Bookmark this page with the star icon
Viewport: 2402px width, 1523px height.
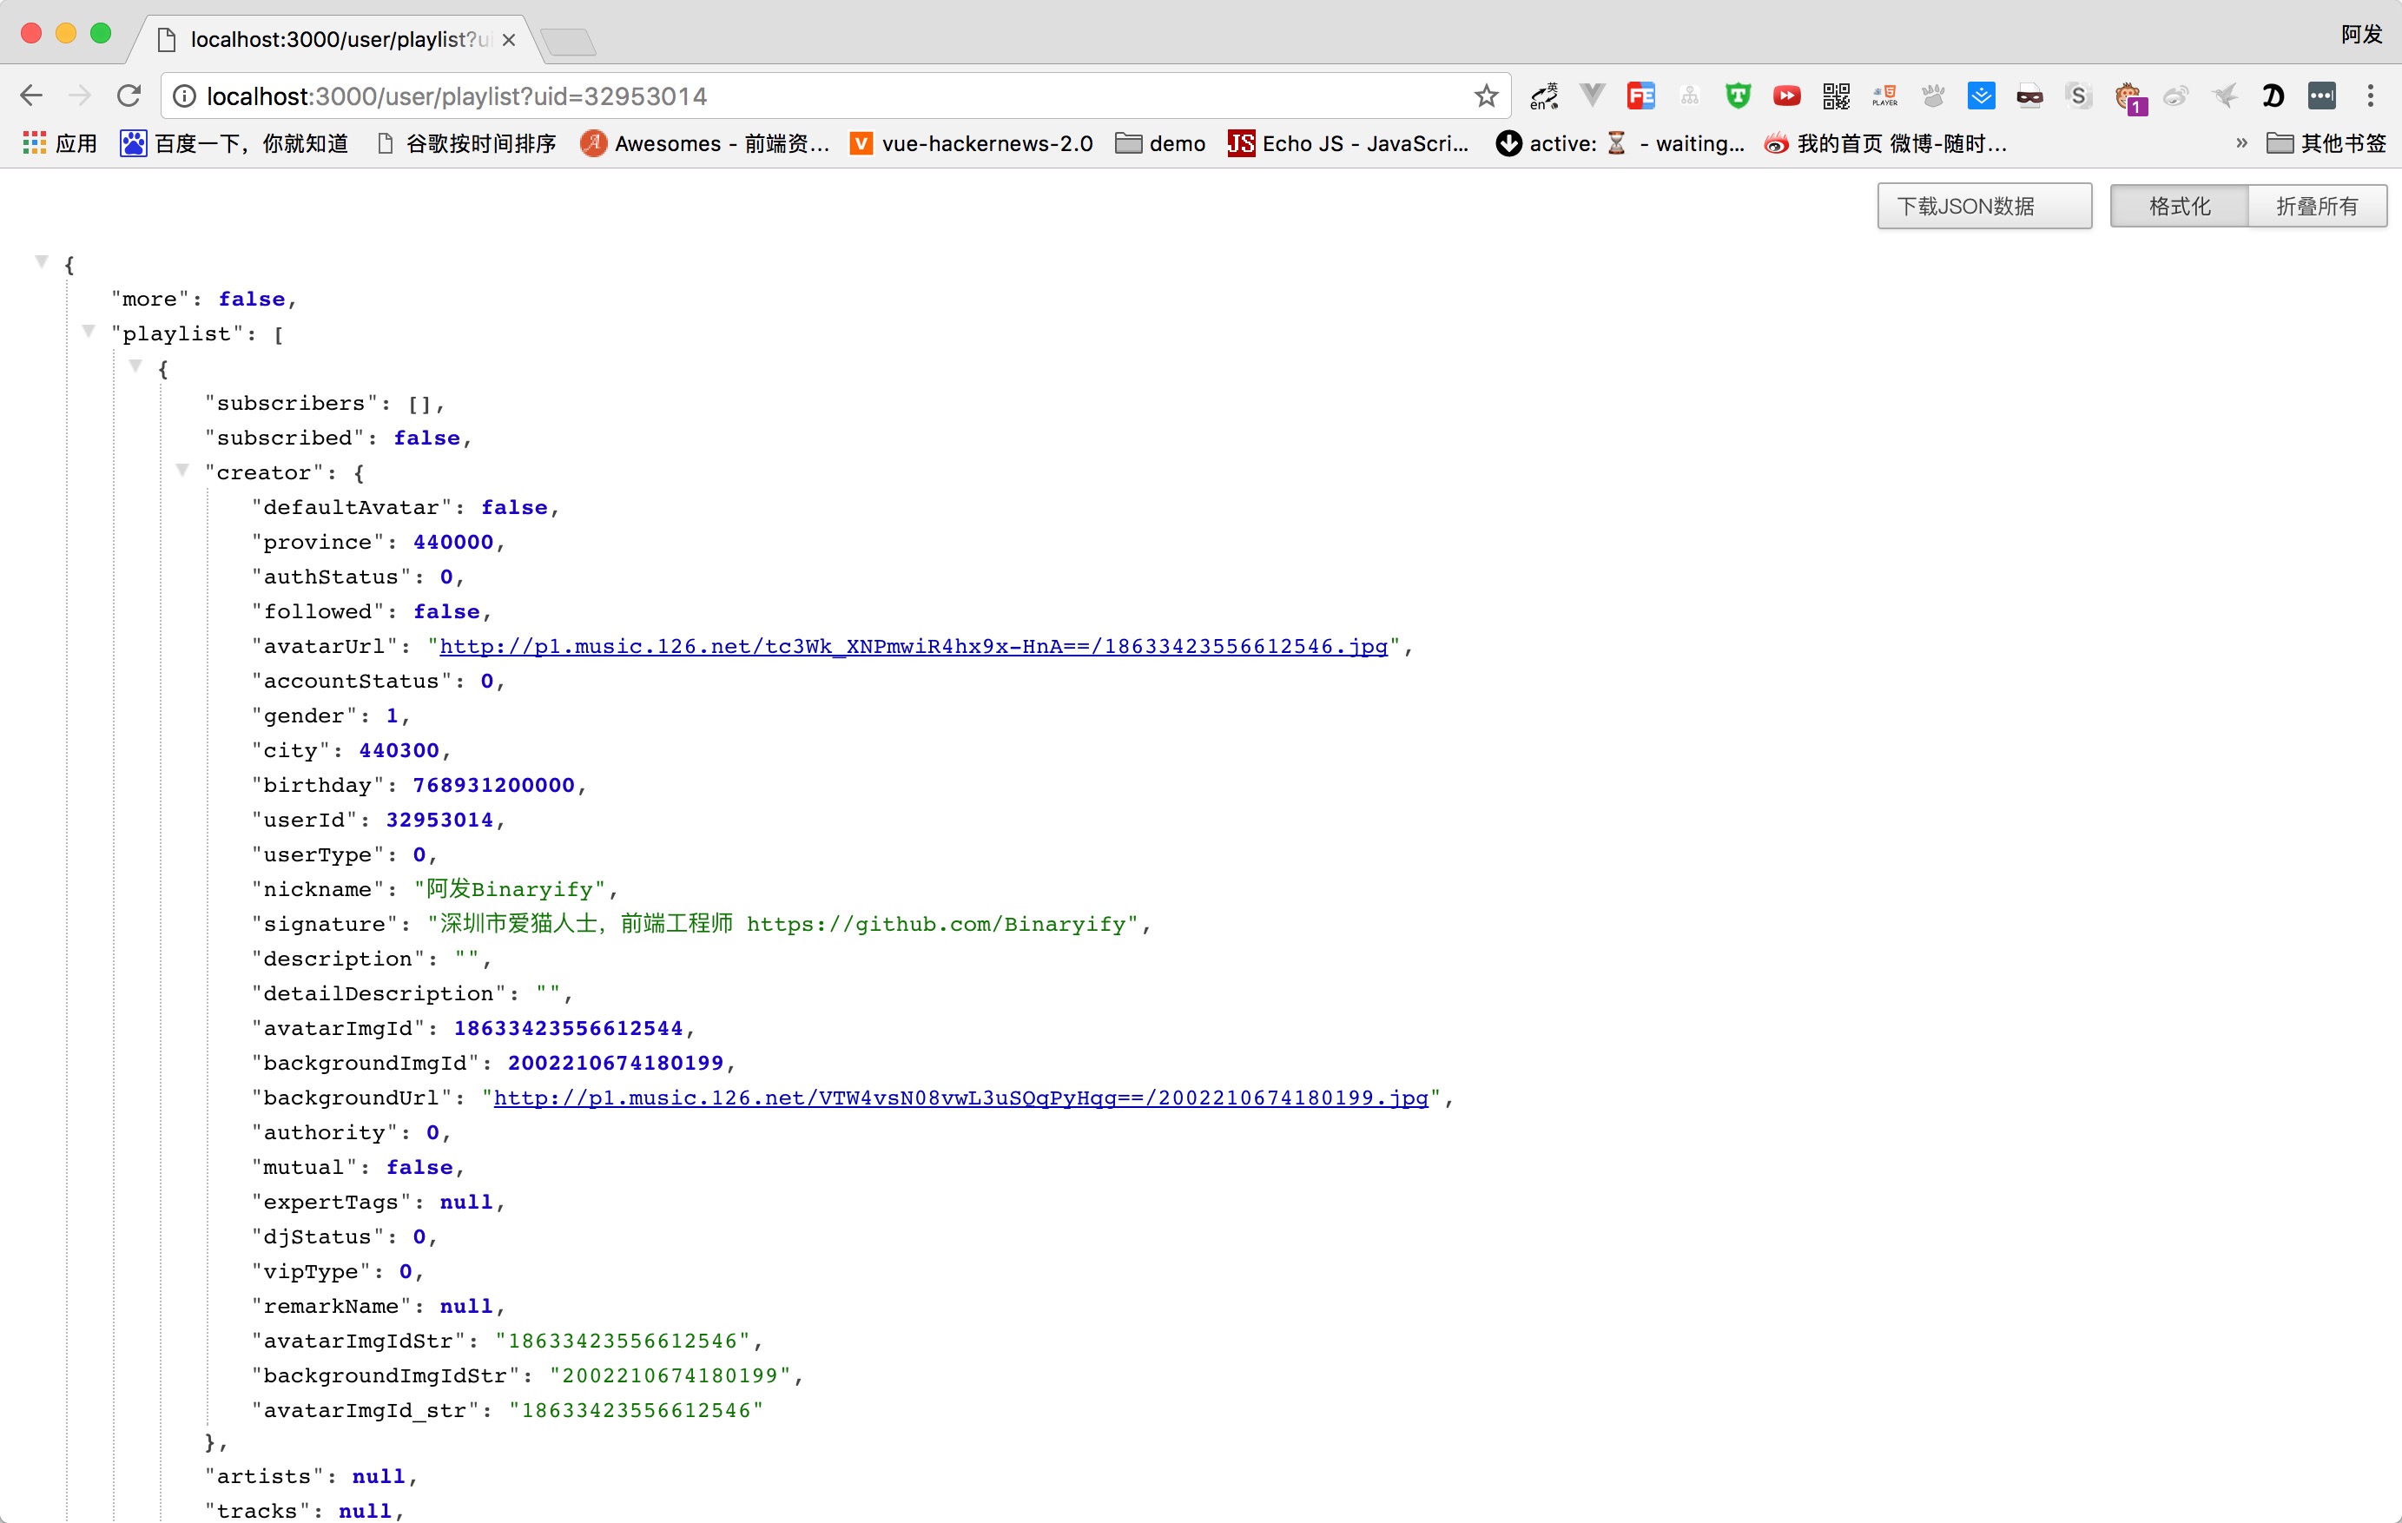coord(1487,96)
